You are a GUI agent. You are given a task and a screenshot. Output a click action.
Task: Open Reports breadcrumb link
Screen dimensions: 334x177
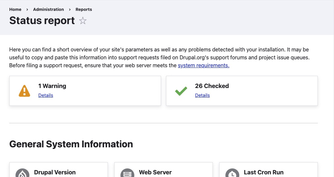(84, 9)
